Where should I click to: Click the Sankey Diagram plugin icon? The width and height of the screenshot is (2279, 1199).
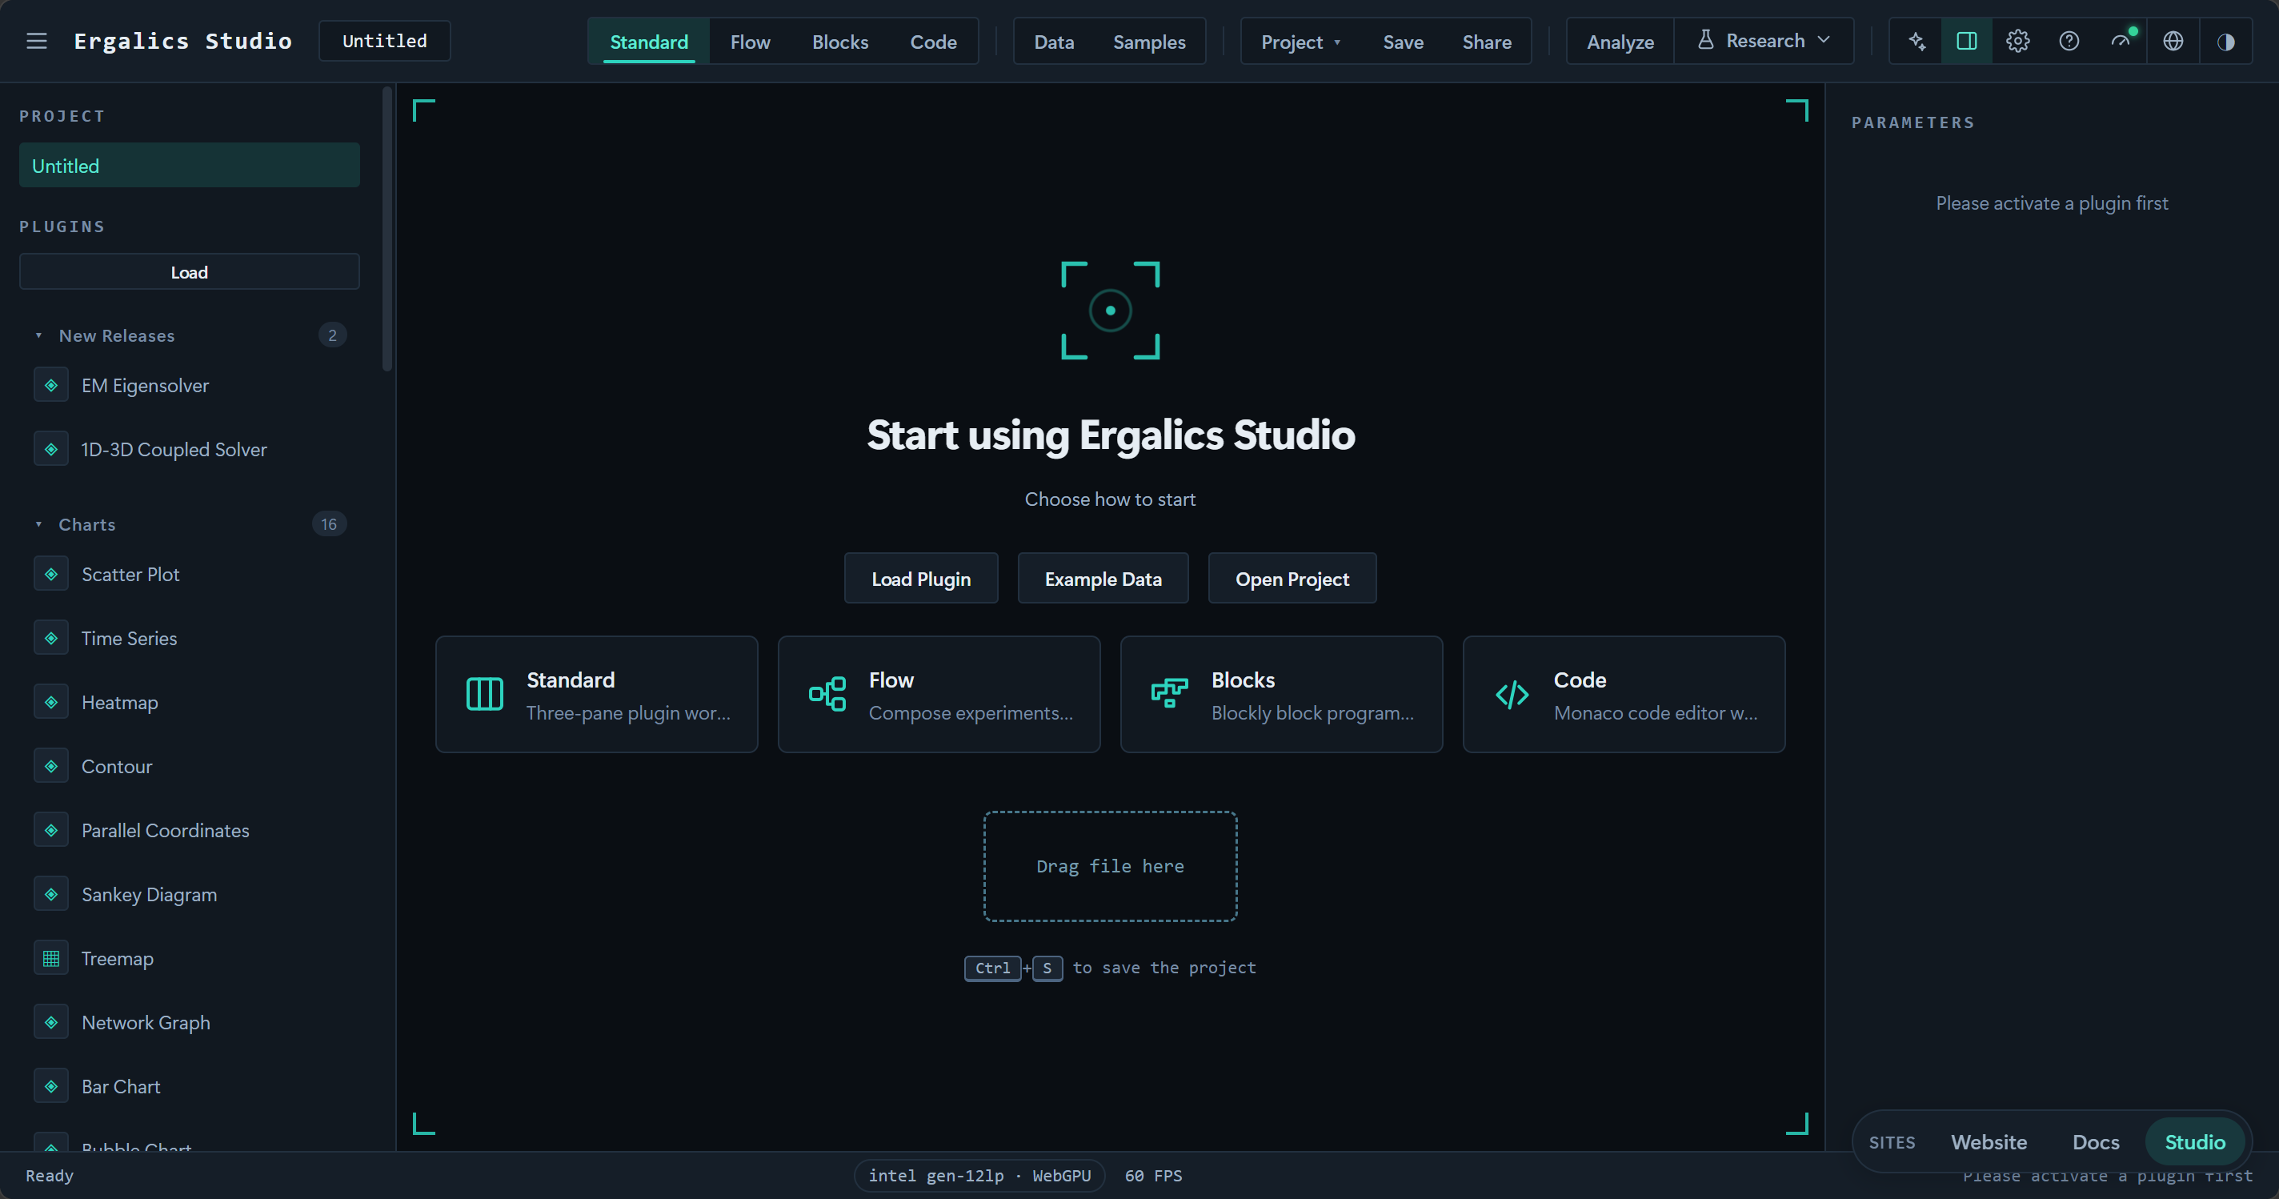coord(51,895)
